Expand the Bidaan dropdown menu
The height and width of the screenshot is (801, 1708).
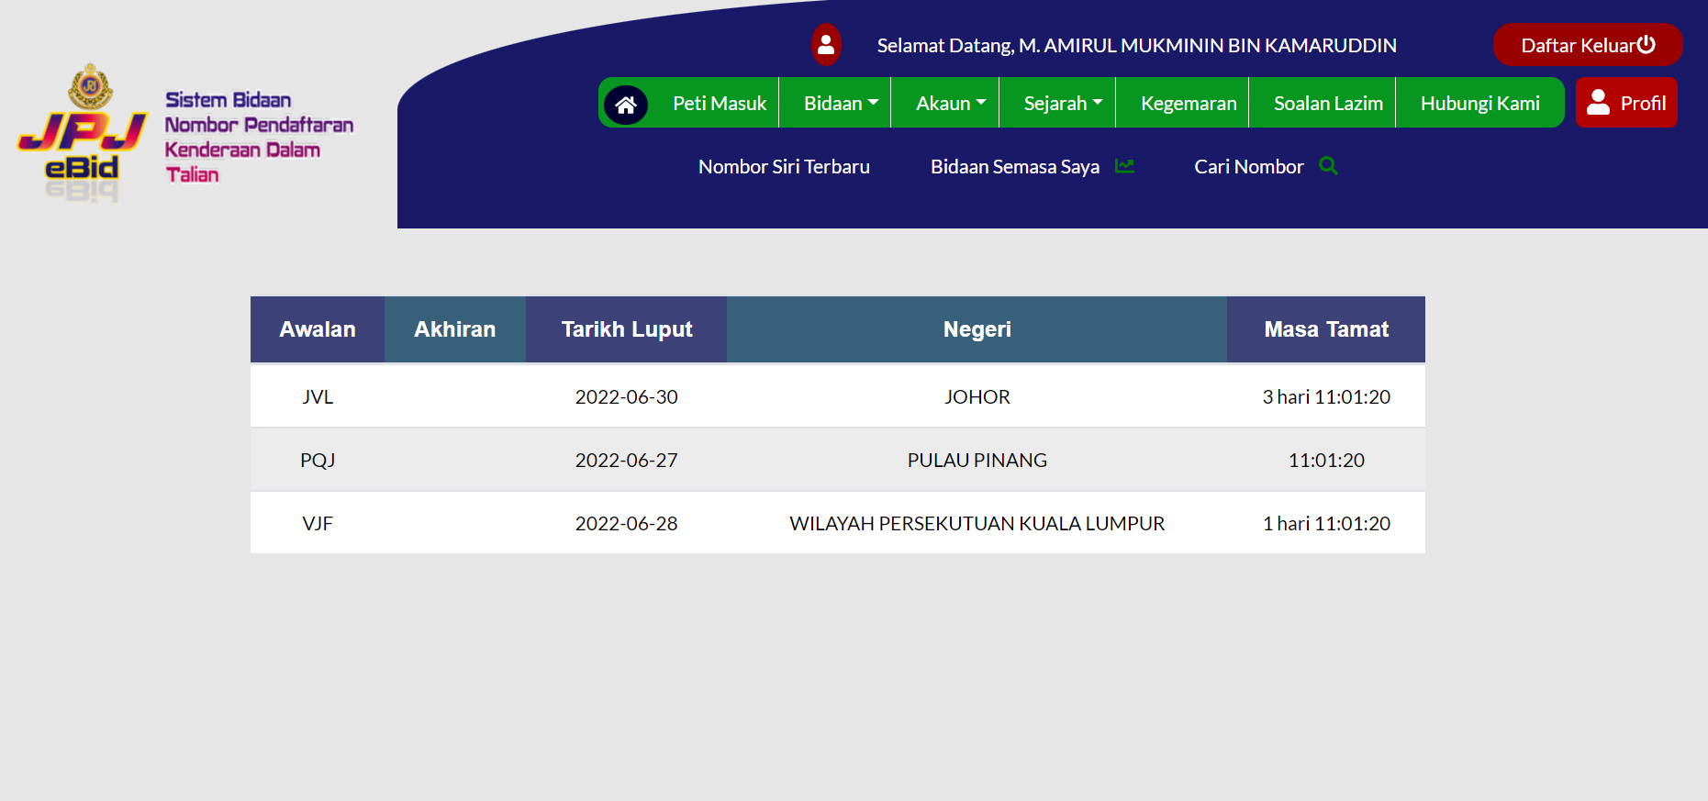coord(840,103)
